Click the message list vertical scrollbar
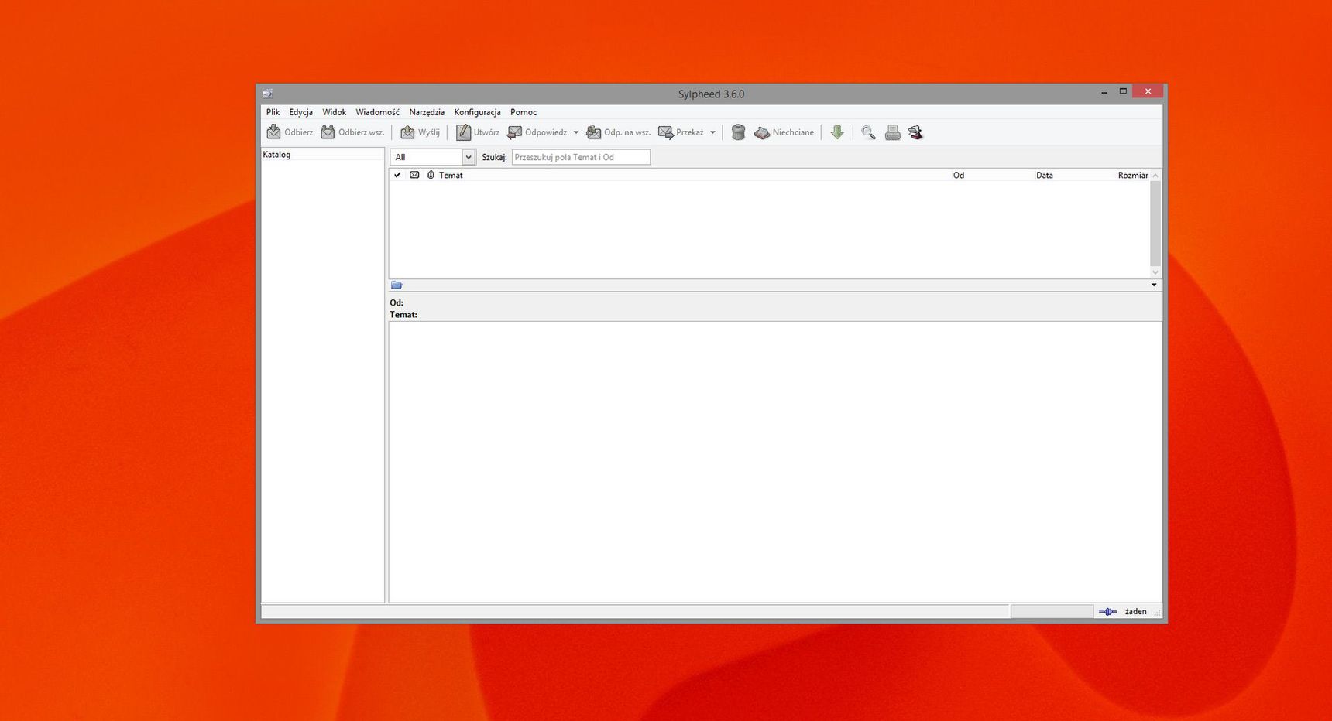The width and height of the screenshot is (1332, 721). [x=1155, y=224]
